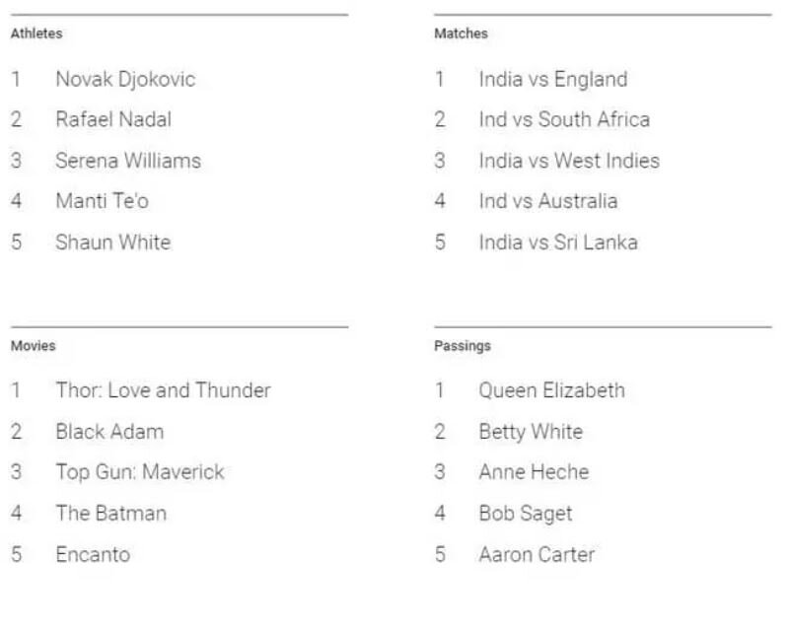Select India vs West Indies match

tap(569, 161)
